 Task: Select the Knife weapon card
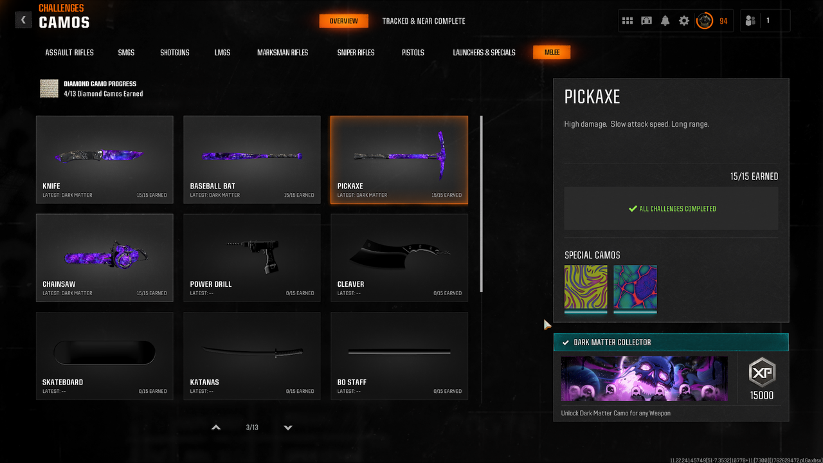point(105,159)
